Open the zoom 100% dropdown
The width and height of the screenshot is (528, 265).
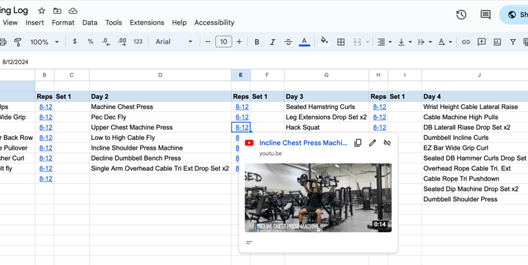click(45, 42)
